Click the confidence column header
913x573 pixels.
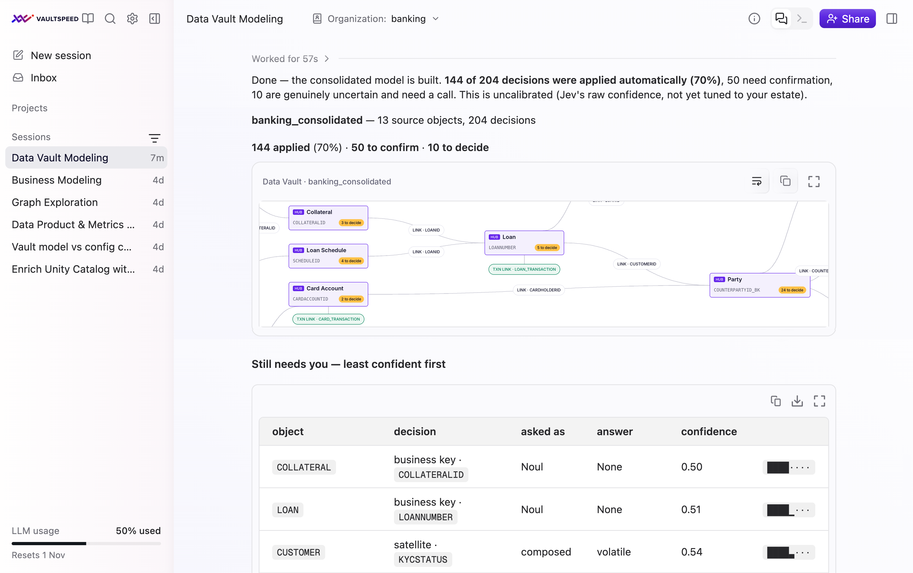tap(709, 431)
